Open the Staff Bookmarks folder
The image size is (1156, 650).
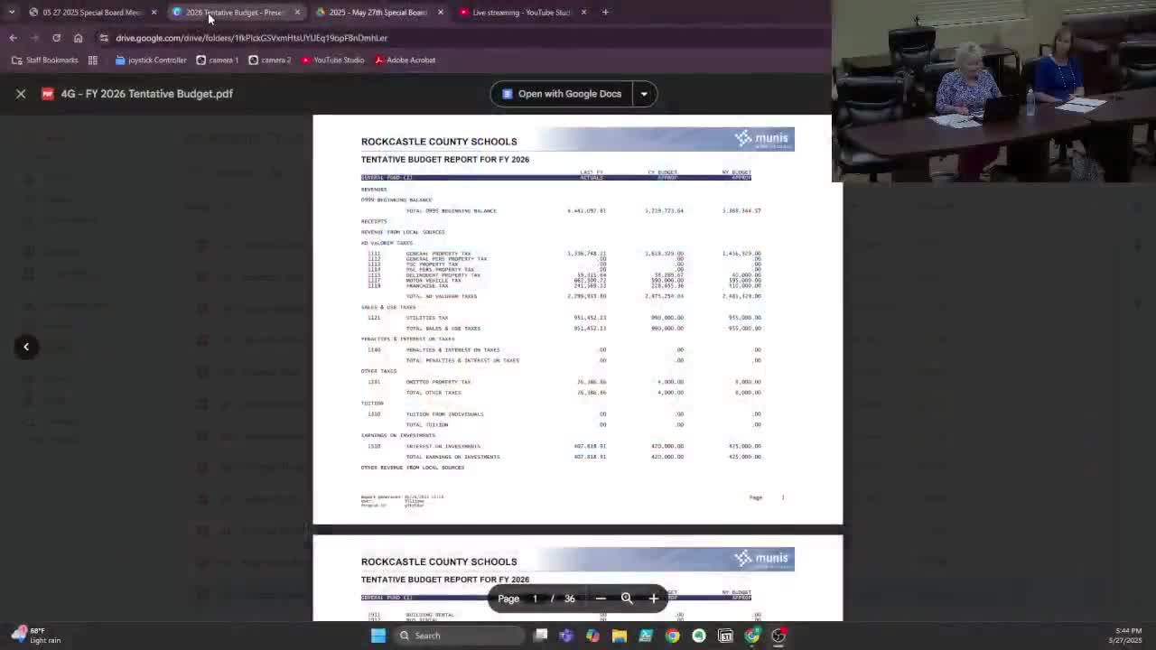pos(45,60)
